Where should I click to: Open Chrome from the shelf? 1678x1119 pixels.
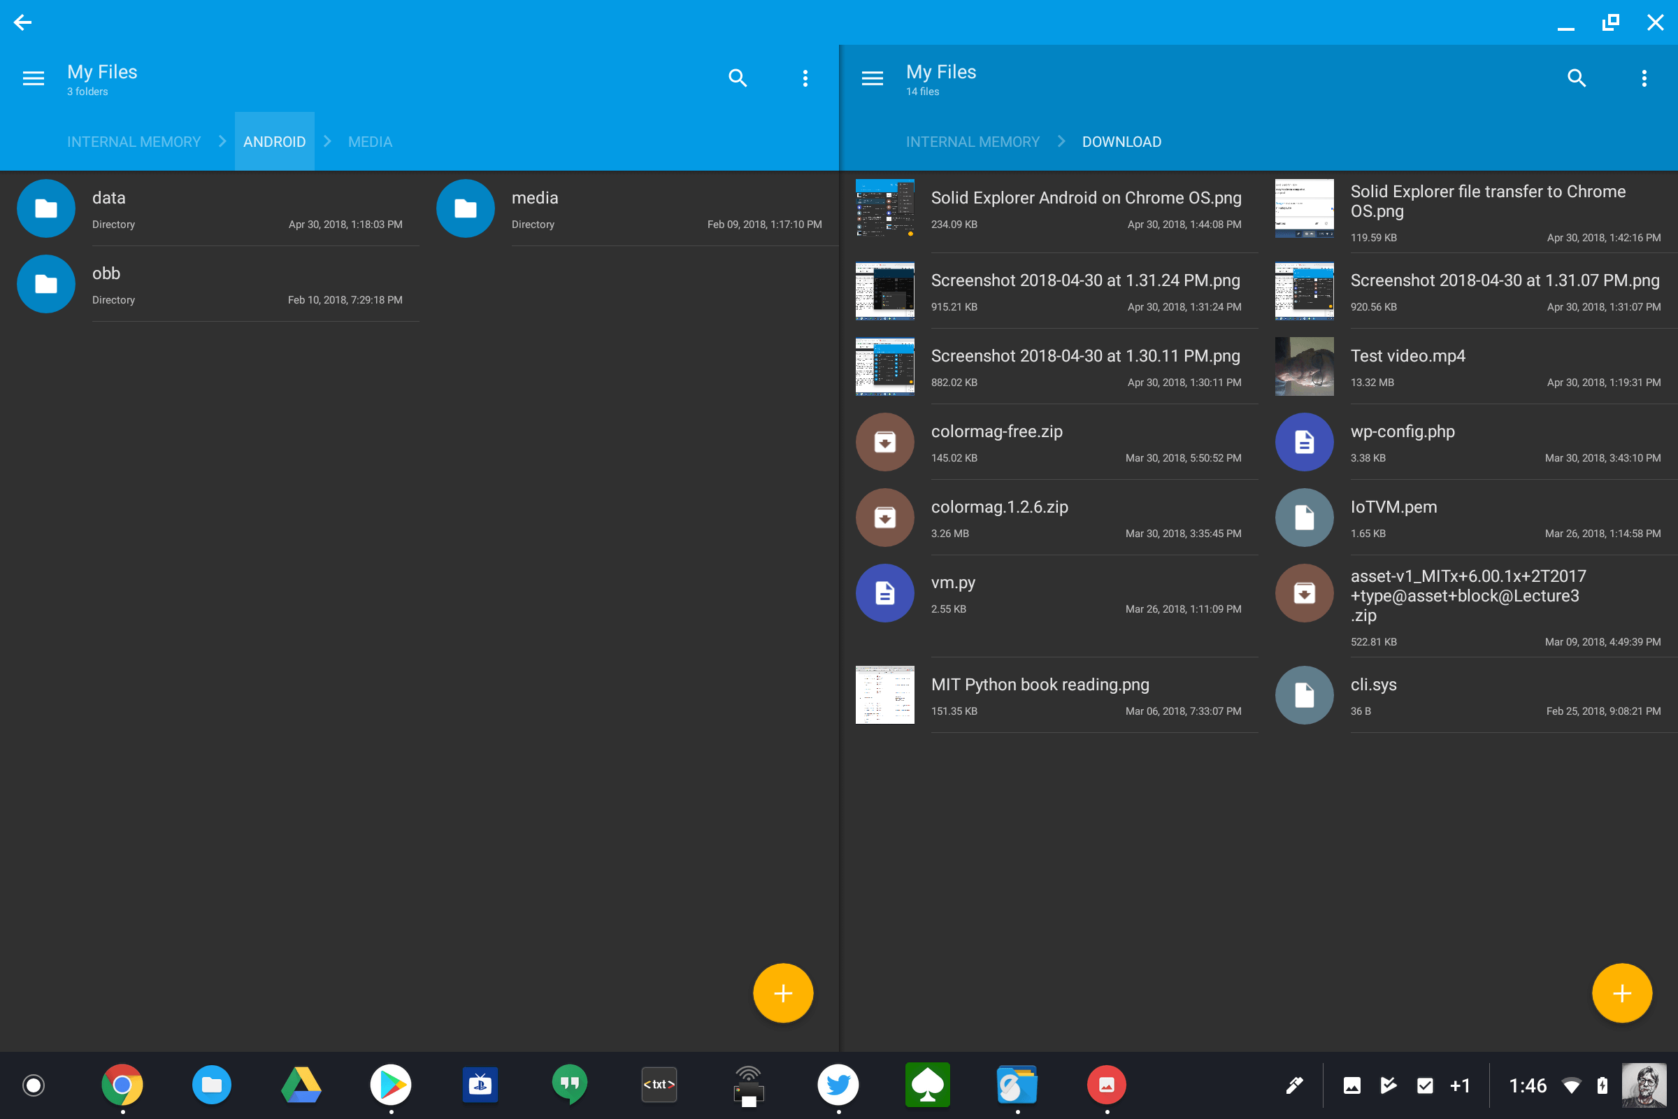click(x=123, y=1085)
